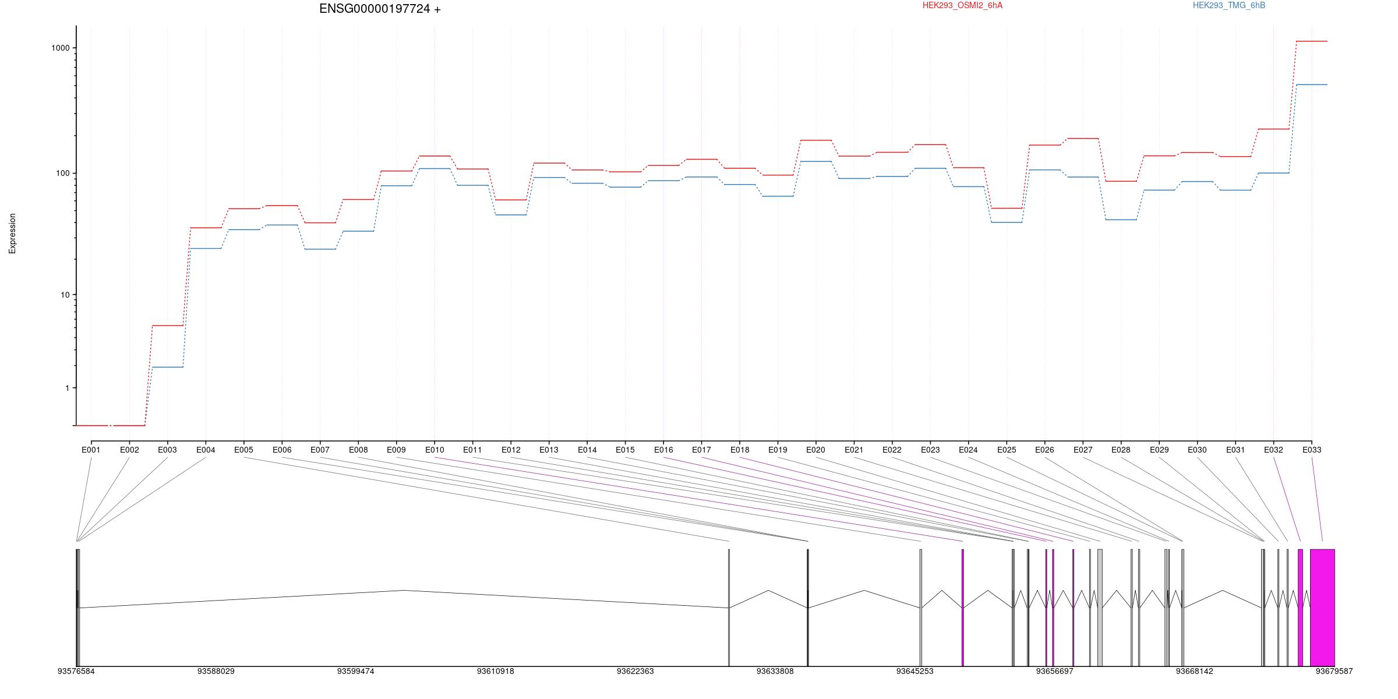Image resolution: width=1398 pixels, height=699 pixels.
Task: Click exon label E029
Action: click(1159, 450)
